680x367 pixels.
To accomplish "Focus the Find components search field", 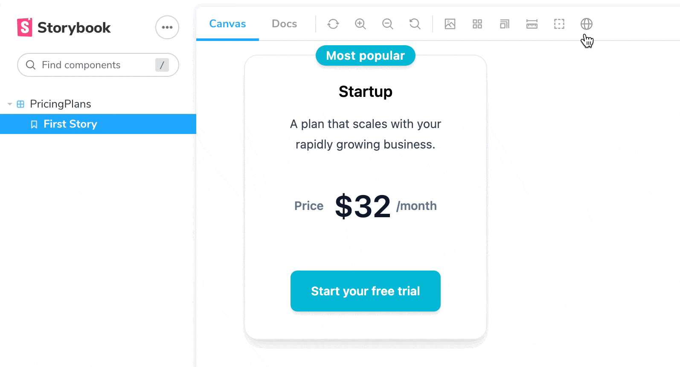I will (98, 65).
